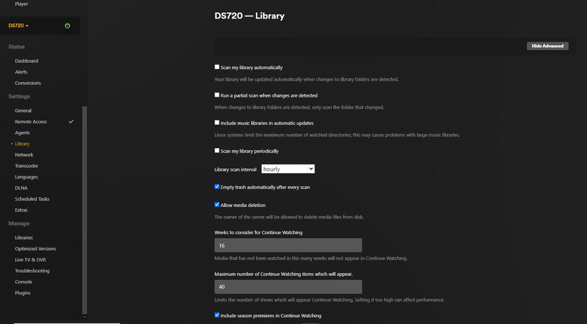The width and height of the screenshot is (587, 324).
Task: Open Troubleshooting page
Action: click(x=32, y=270)
